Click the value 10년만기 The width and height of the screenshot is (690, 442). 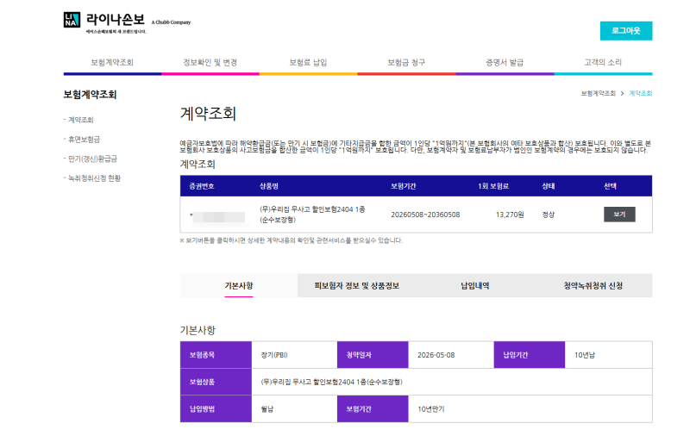(x=430, y=409)
